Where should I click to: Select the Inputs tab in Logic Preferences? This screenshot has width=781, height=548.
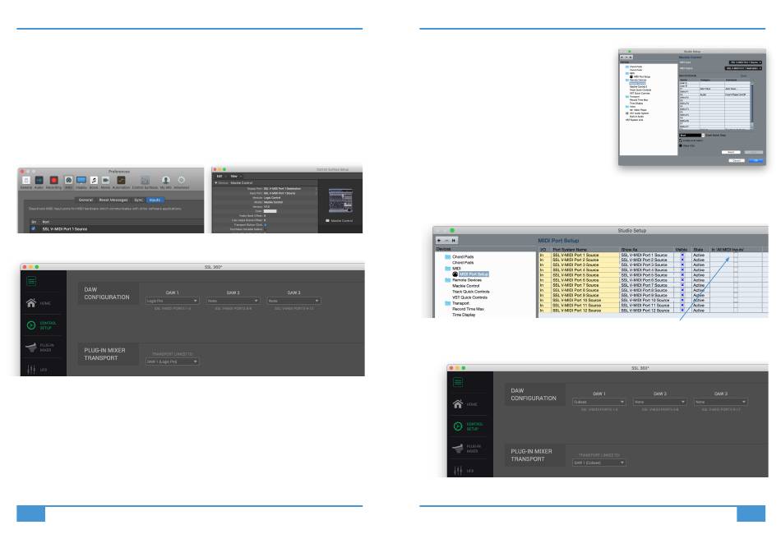point(155,200)
